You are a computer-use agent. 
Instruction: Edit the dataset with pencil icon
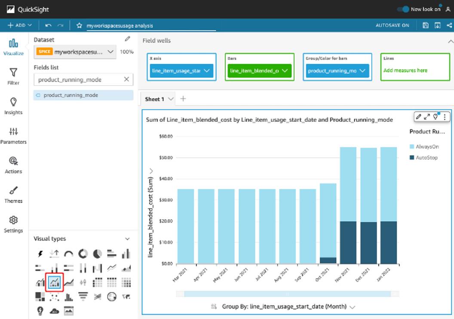click(x=127, y=39)
